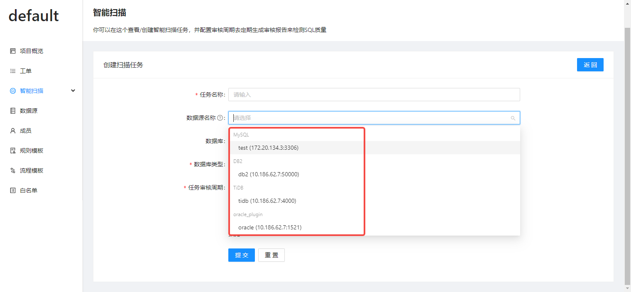Click the 项目概览 sidebar icon
Image resolution: width=631 pixels, height=292 pixels.
click(13, 51)
